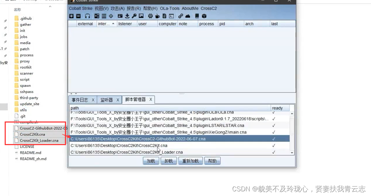This screenshot has width=371, height=196.
Task: Select the .github folder icon in Explorer
Action: [x=17, y=18]
